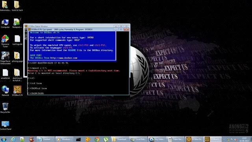Select the DOSBox 0.74 desktop shortcut
Viewport: 252px width, 142px height.
click(17, 91)
